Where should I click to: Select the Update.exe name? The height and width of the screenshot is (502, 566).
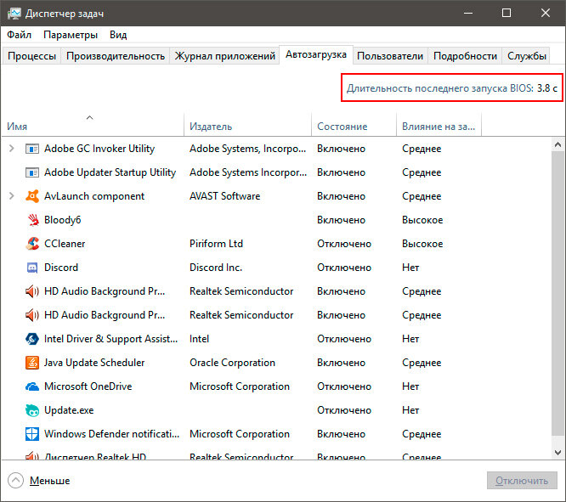pyautogui.click(x=69, y=410)
